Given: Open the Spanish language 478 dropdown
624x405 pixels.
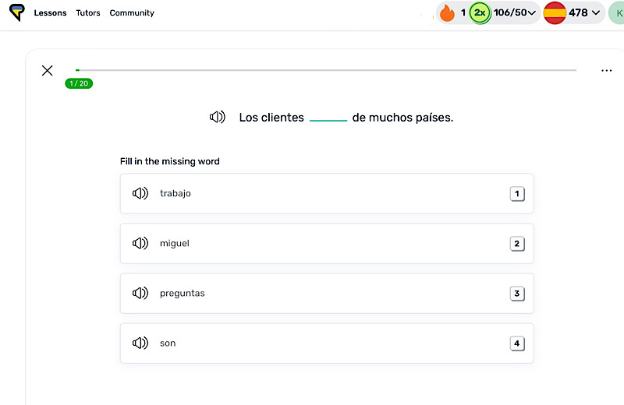Looking at the screenshot, I should 584,12.
